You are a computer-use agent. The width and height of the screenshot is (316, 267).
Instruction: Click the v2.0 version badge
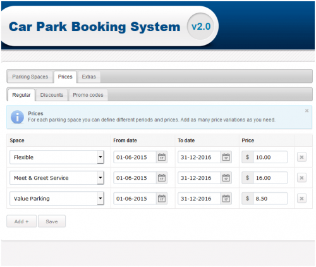click(x=201, y=27)
